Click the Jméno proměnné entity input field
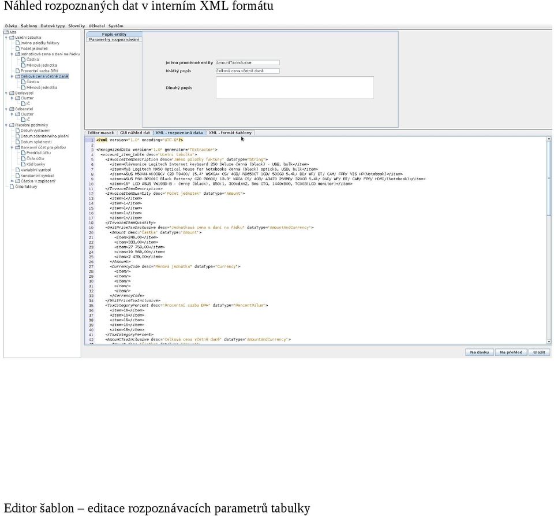 point(248,62)
